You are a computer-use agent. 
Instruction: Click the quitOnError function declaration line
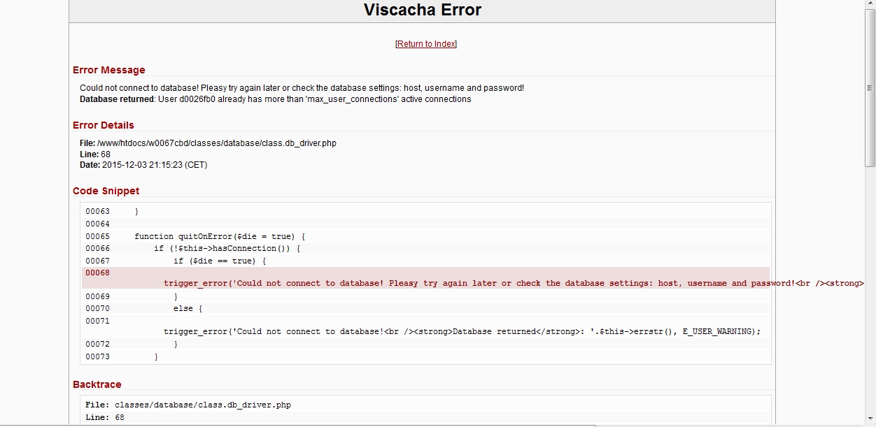point(220,237)
